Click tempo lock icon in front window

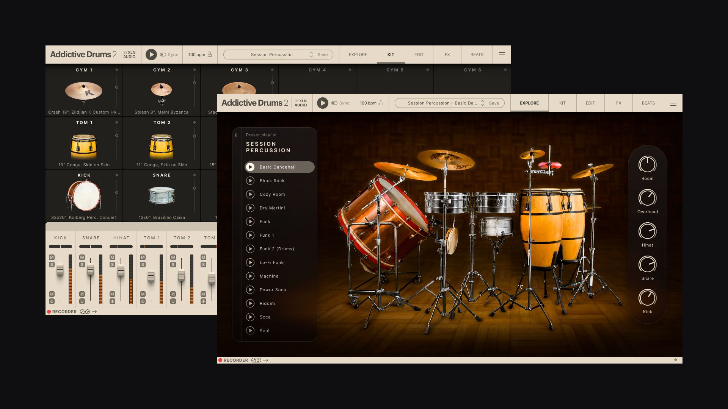point(381,103)
